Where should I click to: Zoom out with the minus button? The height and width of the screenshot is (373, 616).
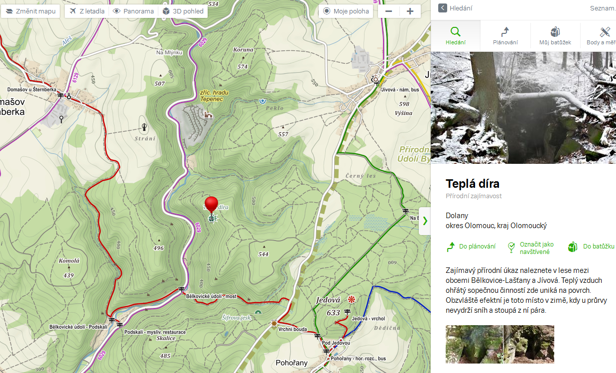389,11
